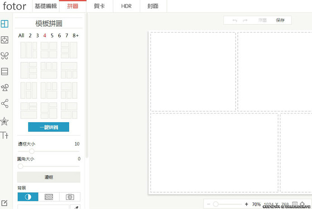The width and height of the screenshot is (312, 209).
Task: Open the 基礎編輯 tab
Action: pos(46,6)
